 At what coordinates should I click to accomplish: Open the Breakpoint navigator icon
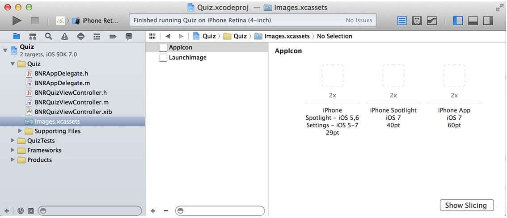(113, 37)
